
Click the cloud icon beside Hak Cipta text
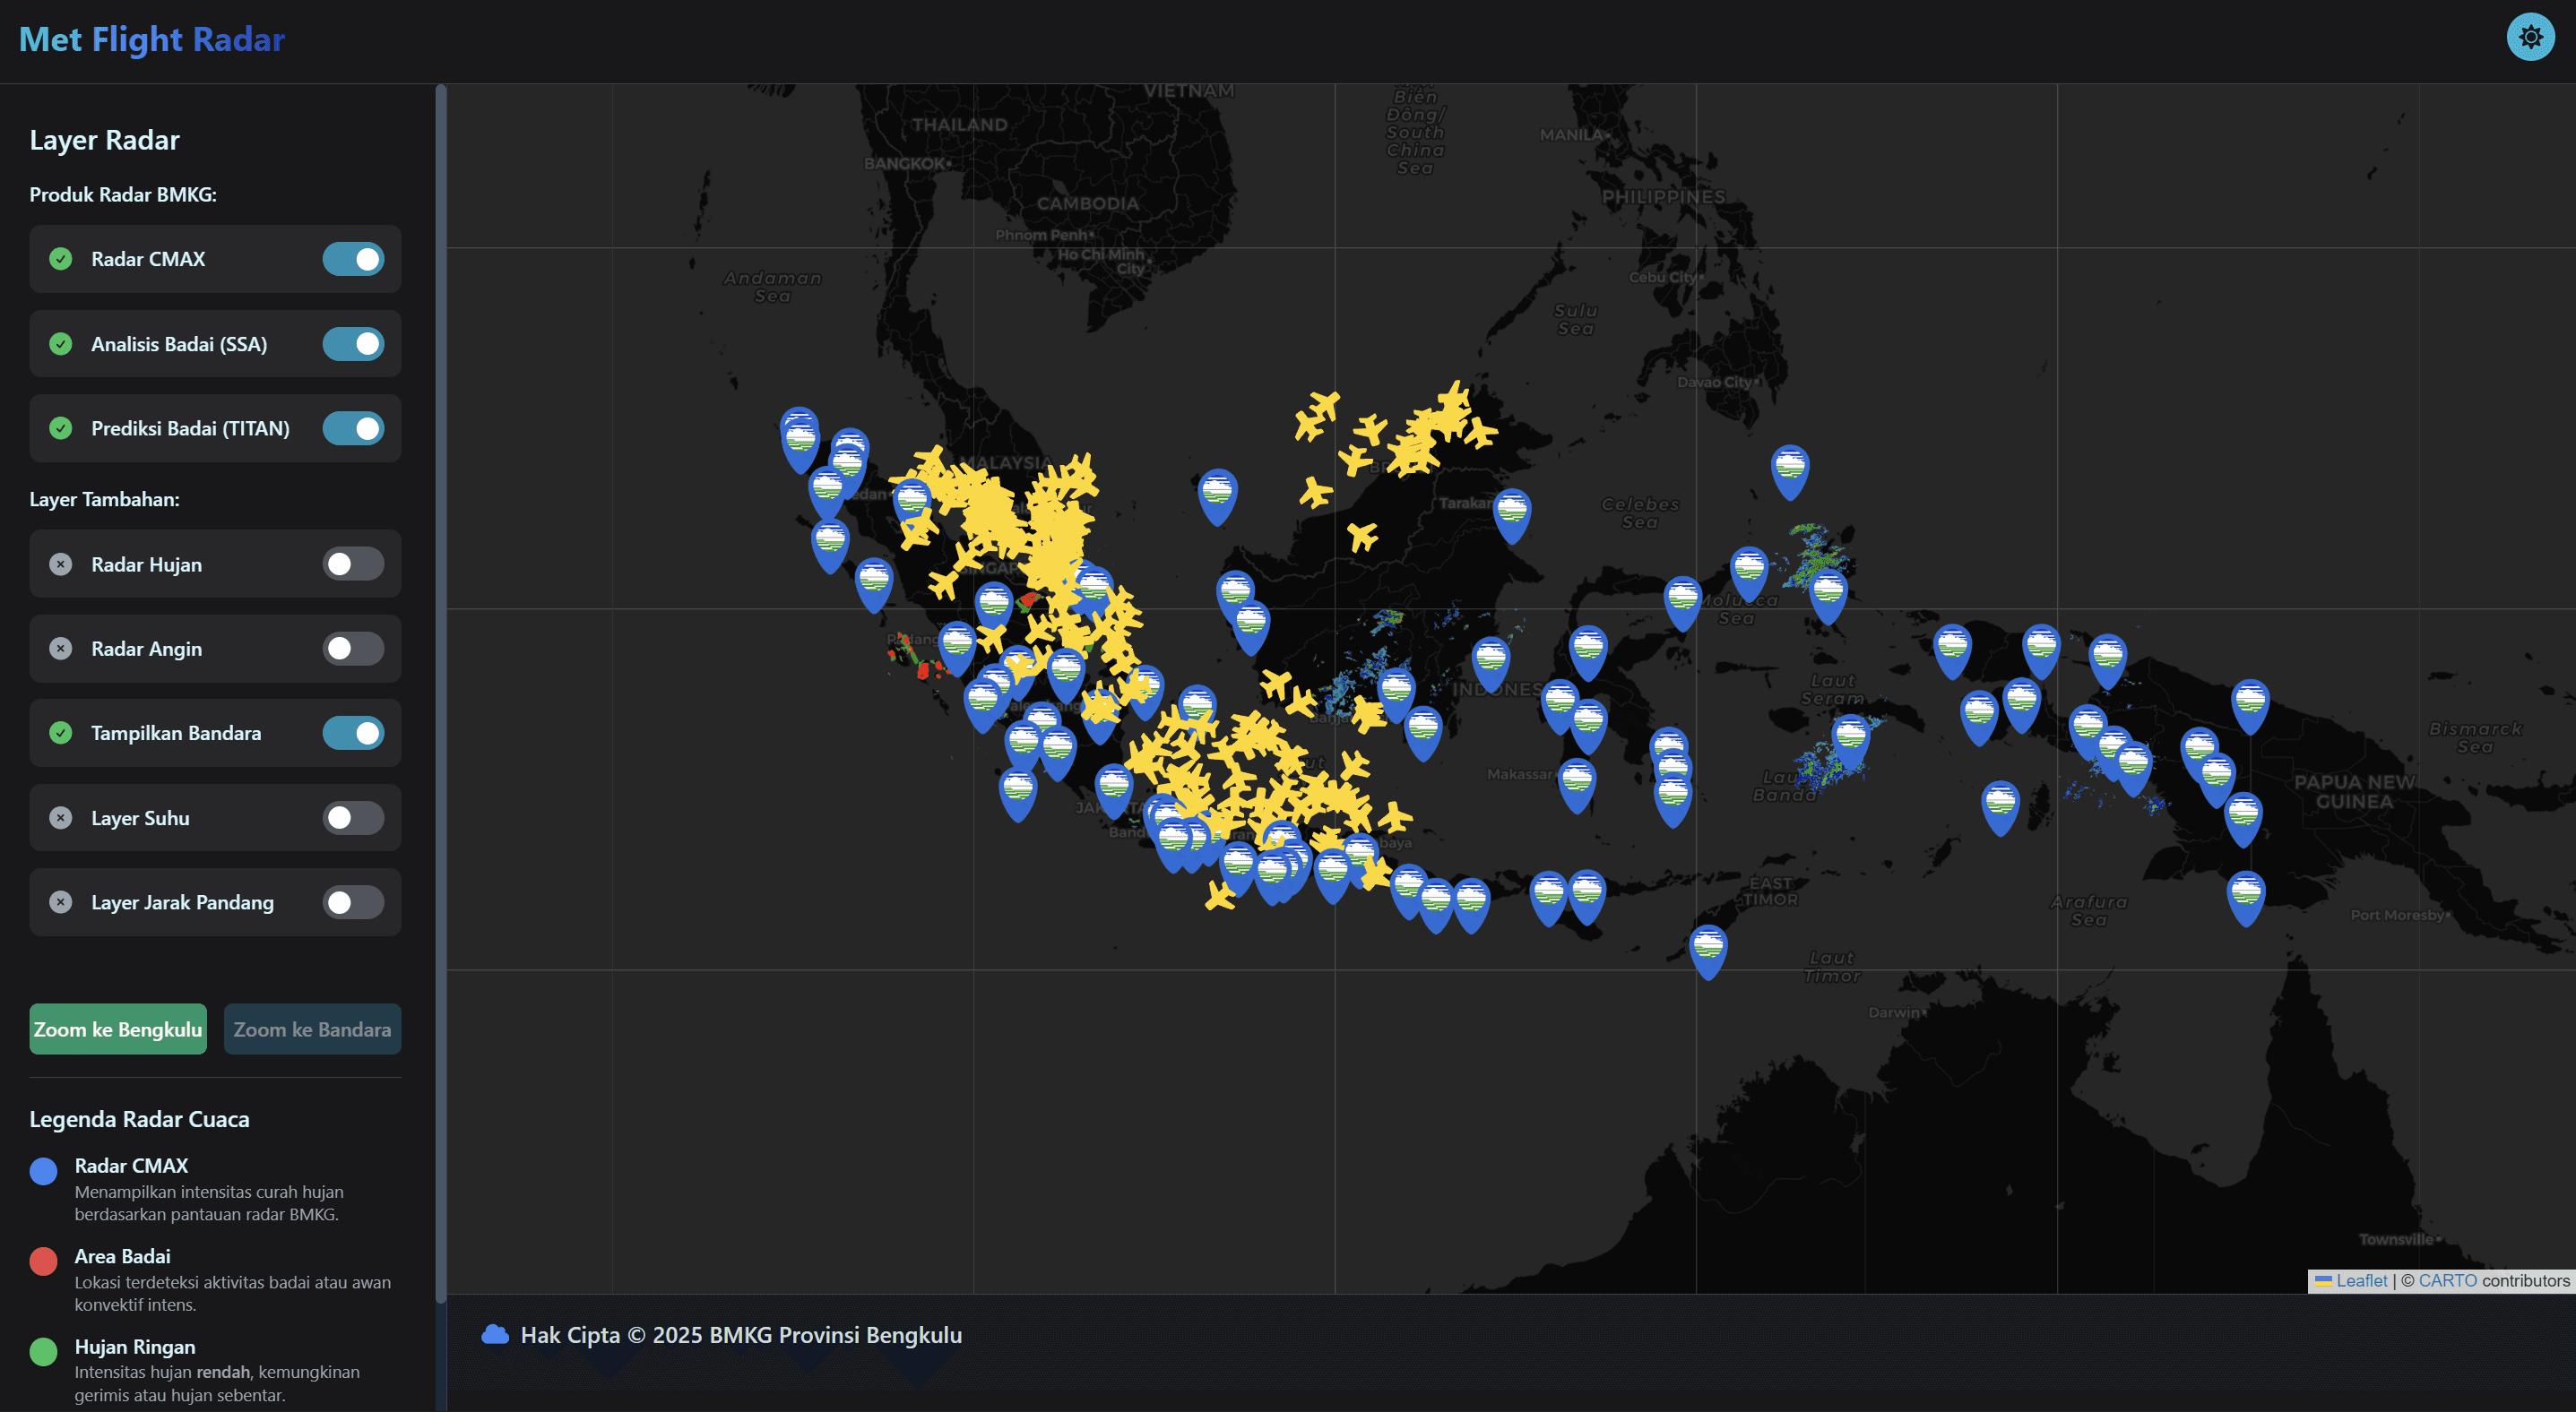(x=497, y=1333)
